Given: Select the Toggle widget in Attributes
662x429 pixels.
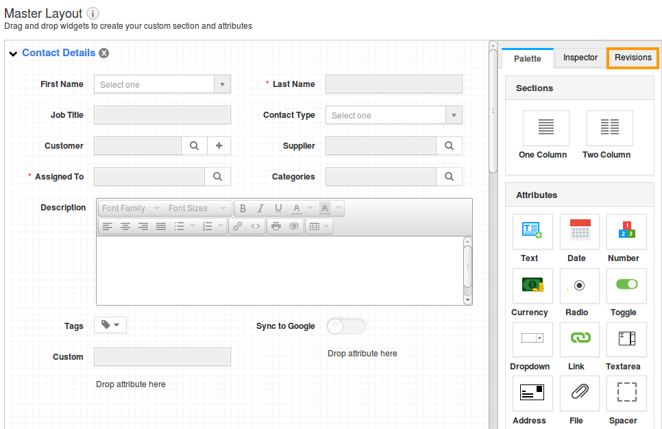Looking at the screenshot, I should (625, 286).
